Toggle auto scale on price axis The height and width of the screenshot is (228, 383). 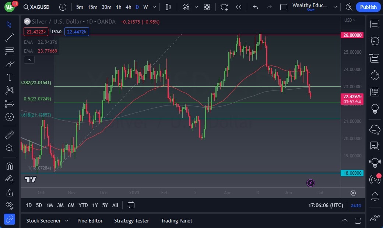click(x=356, y=205)
